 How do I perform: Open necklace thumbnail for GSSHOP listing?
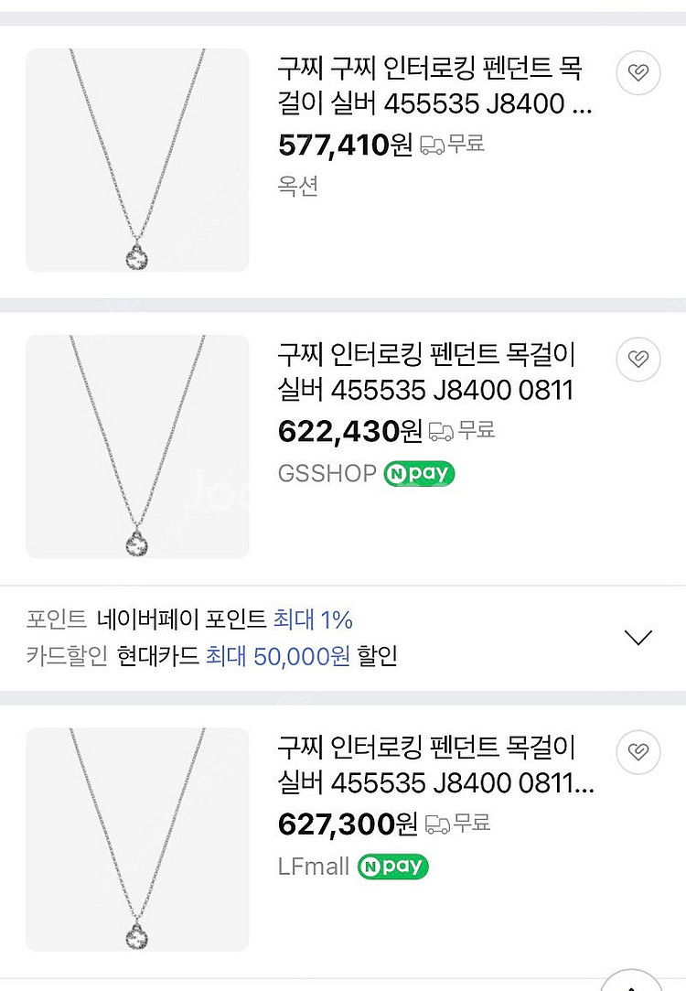pos(137,447)
